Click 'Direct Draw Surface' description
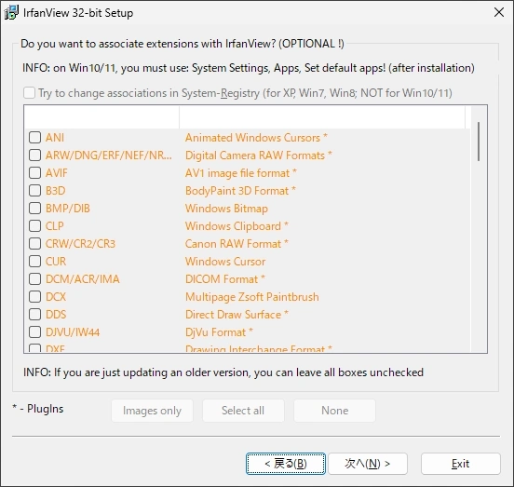This screenshot has height=487, width=514. [x=237, y=315]
